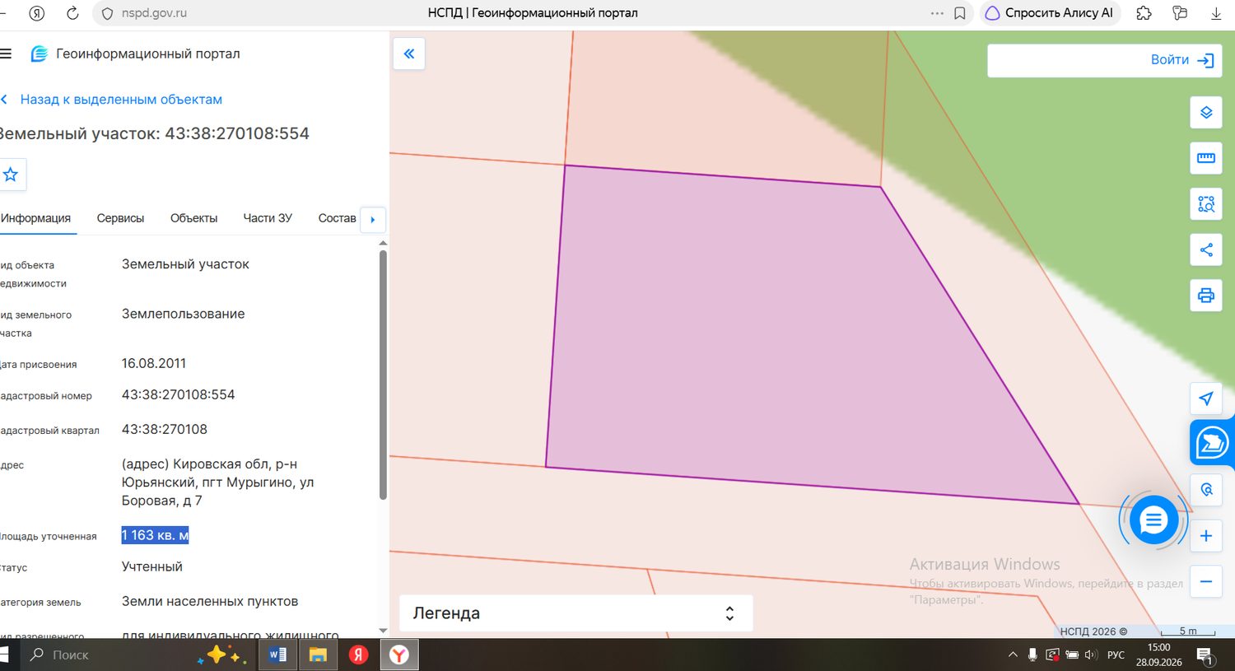The image size is (1235, 671).
Task: Open Word from the taskbar
Action: (277, 655)
